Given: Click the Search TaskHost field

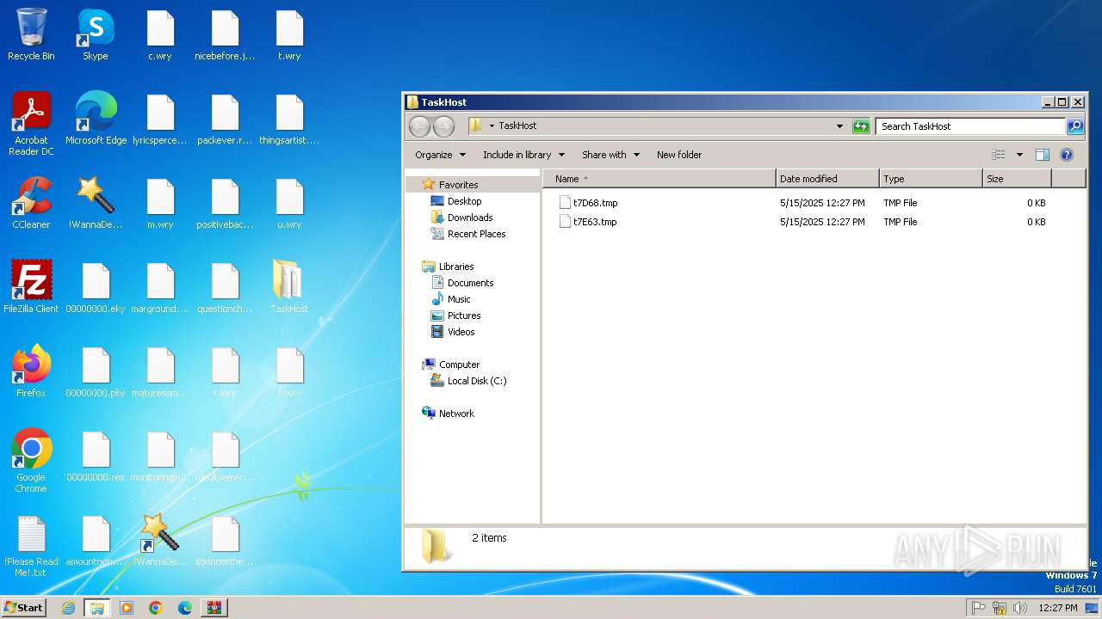Looking at the screenshot, I should (x=970, y=126).
